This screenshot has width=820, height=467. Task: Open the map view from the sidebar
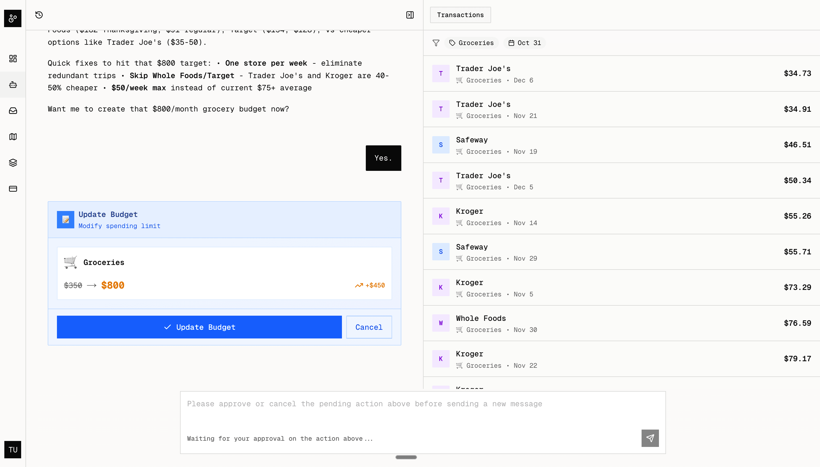point(13,136)
